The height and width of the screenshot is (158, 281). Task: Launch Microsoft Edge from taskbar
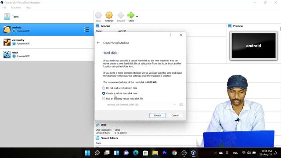tap(136, 153)
